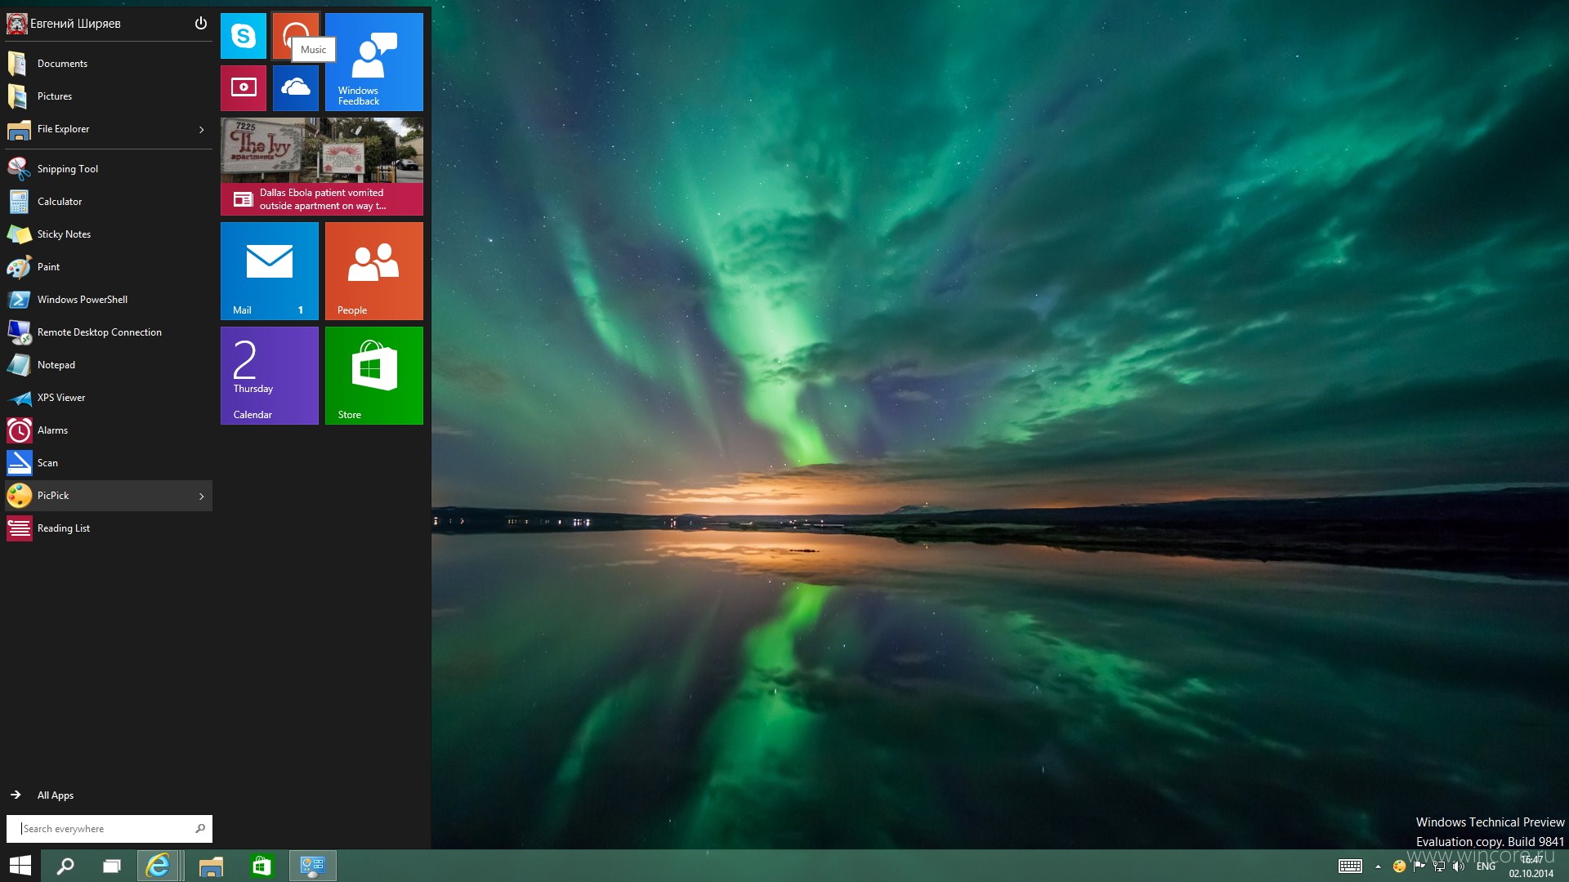The width and height of the screenshot is (1569, 882).
Task: Click the PicPick tray icon
Action: click(x=1399, y=866)
